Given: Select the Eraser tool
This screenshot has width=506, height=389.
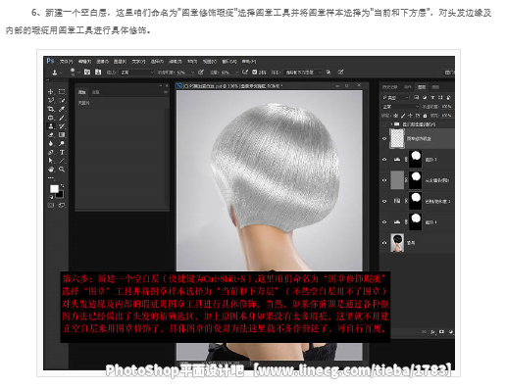Looking at the screenshot, I should coord(51,135).
